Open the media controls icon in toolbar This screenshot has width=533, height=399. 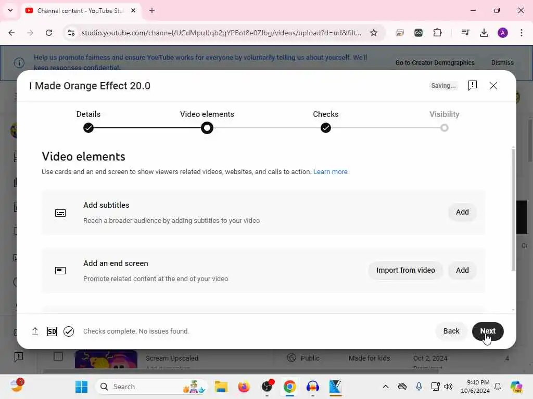point(465,33)
